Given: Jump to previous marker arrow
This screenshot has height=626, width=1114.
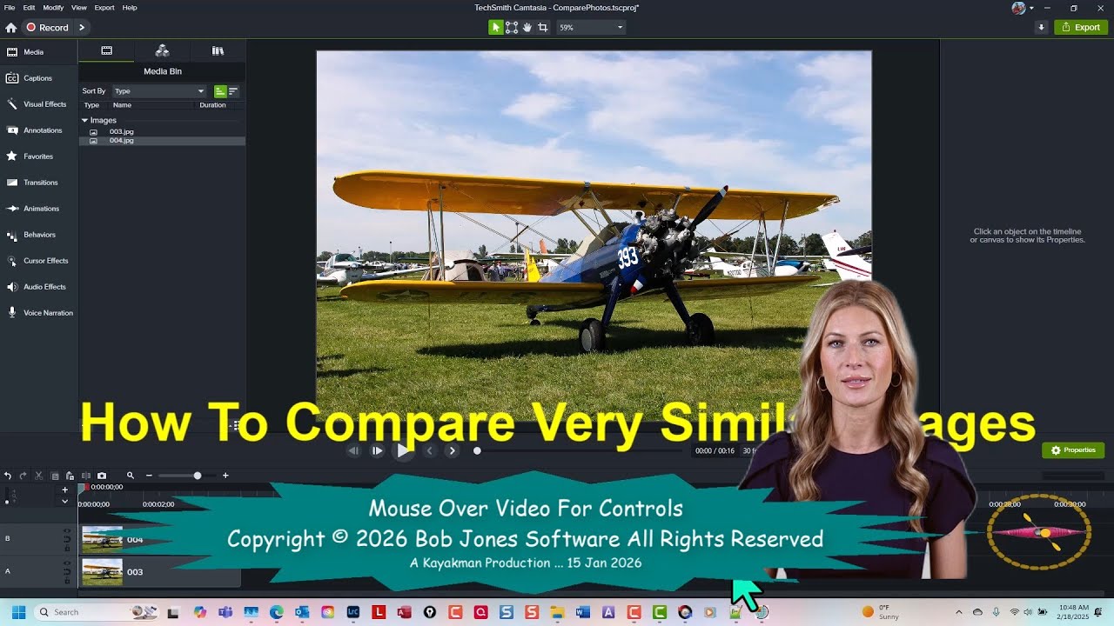Looking at the screenshot, I should click(429, 450).
